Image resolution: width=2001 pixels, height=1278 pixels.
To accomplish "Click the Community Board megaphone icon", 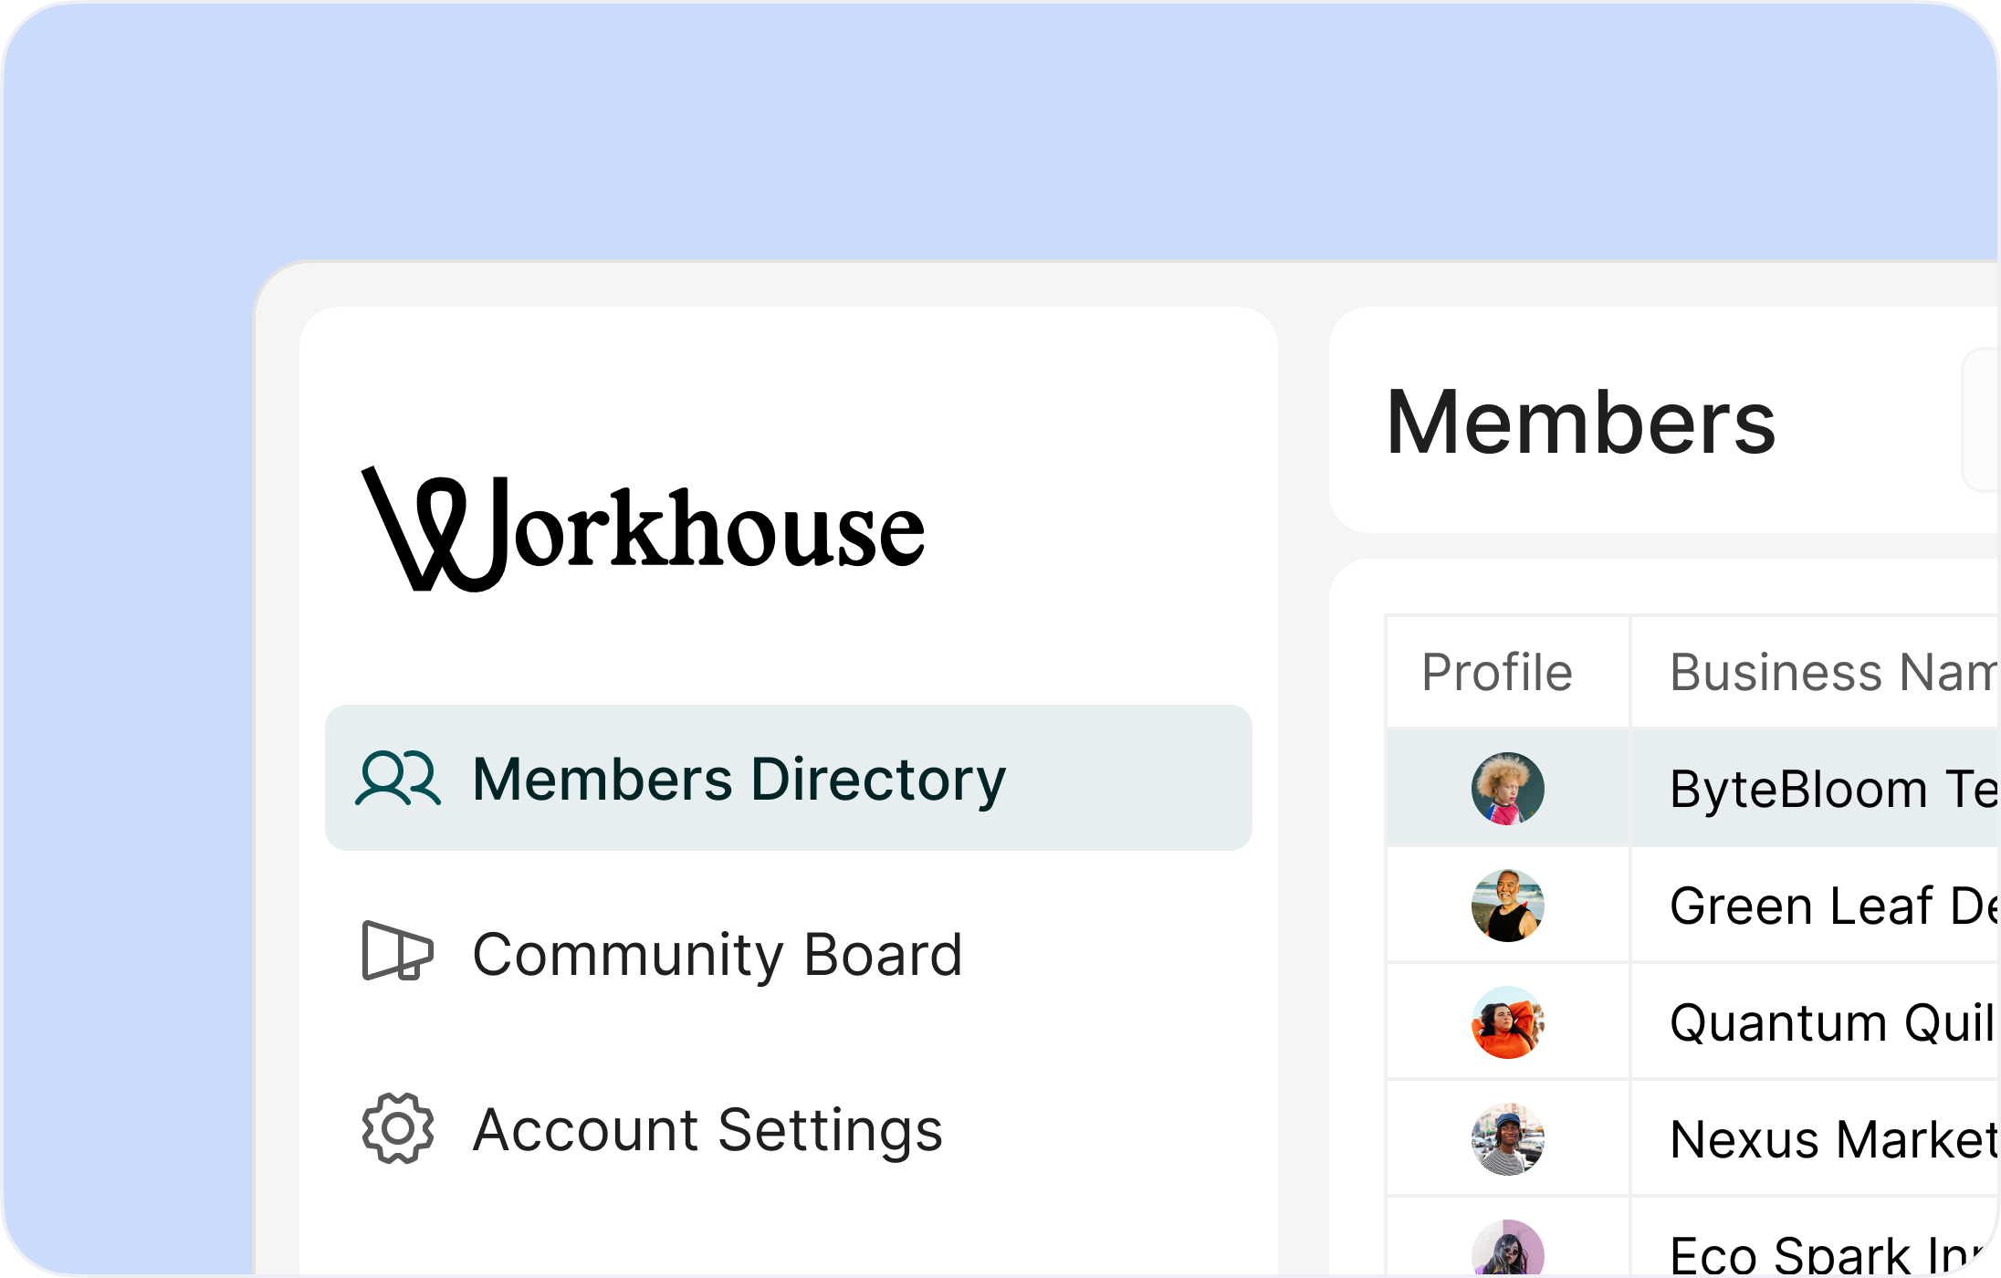I will click(x=398, y=951).
